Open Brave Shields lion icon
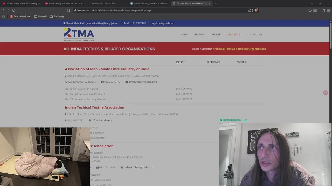 click(256, 10)
